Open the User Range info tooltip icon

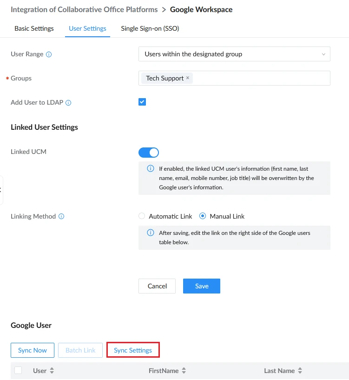pos(49,54)
